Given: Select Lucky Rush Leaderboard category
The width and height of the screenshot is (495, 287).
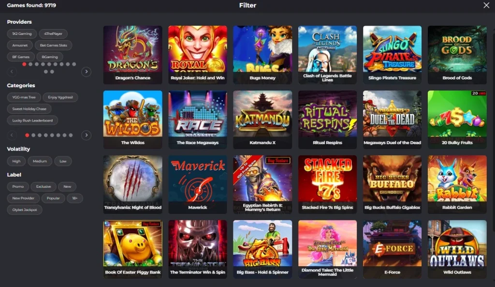Looking at the screenshot, I should point(32,121).
